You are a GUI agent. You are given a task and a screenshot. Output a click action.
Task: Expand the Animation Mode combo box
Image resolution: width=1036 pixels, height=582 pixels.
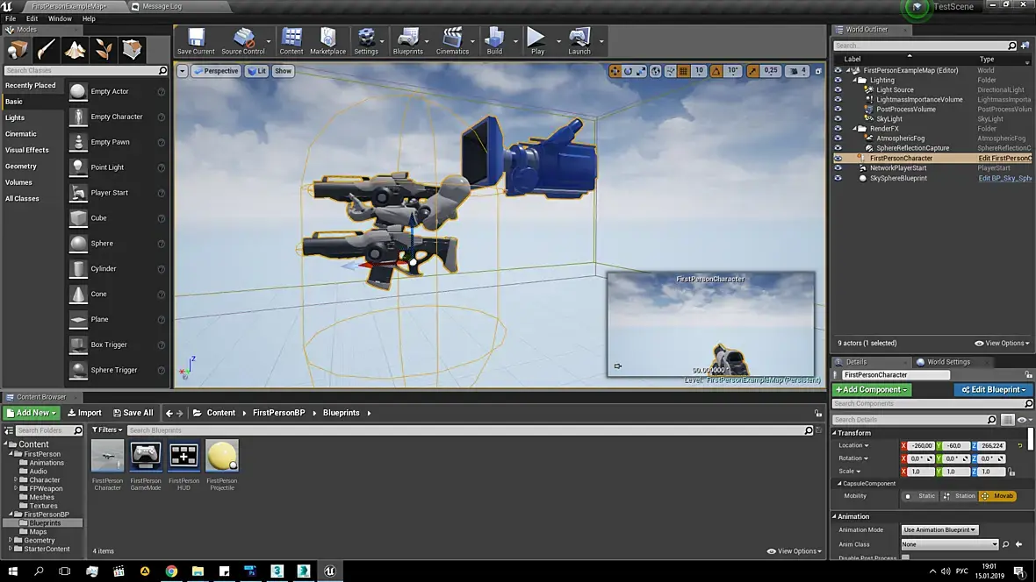939,529
